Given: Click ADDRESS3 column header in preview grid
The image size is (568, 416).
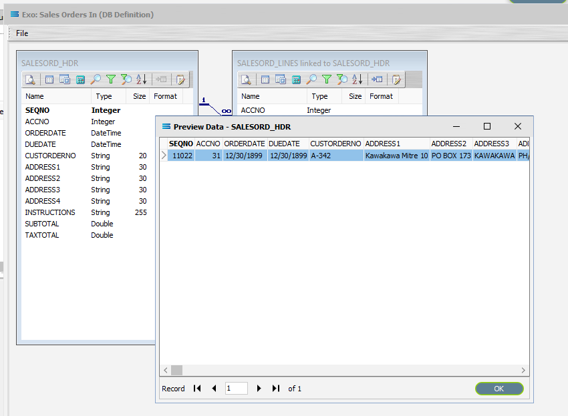Looking at the screenshot, I should pos(494,144).
